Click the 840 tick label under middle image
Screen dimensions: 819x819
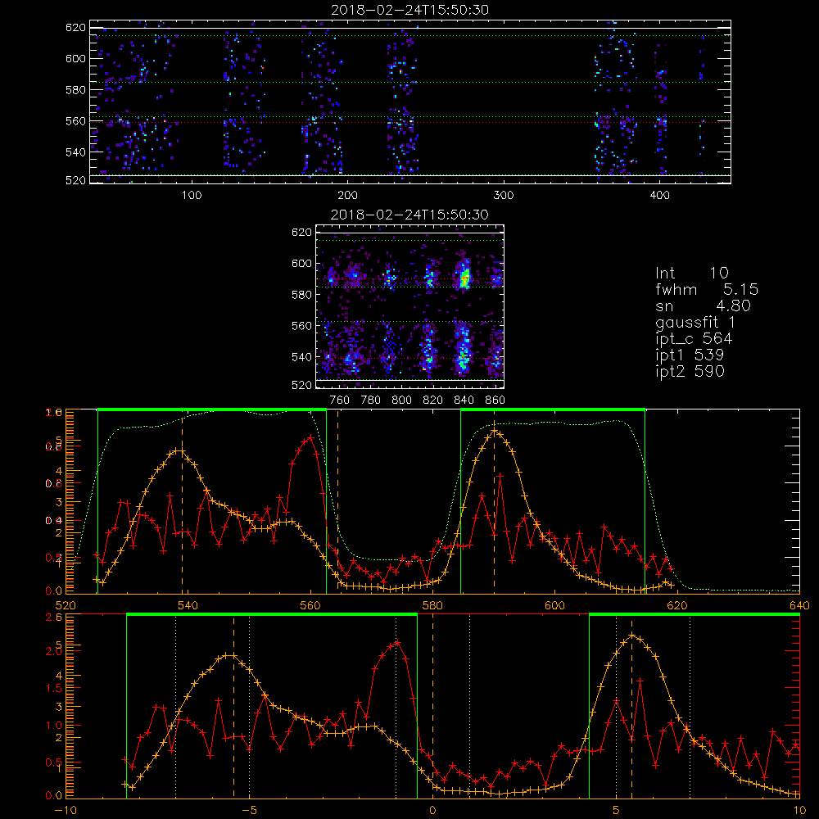(464, 400)
